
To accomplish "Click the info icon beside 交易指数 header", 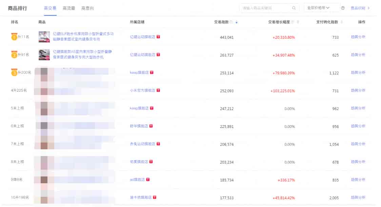I will coord(231,22).
